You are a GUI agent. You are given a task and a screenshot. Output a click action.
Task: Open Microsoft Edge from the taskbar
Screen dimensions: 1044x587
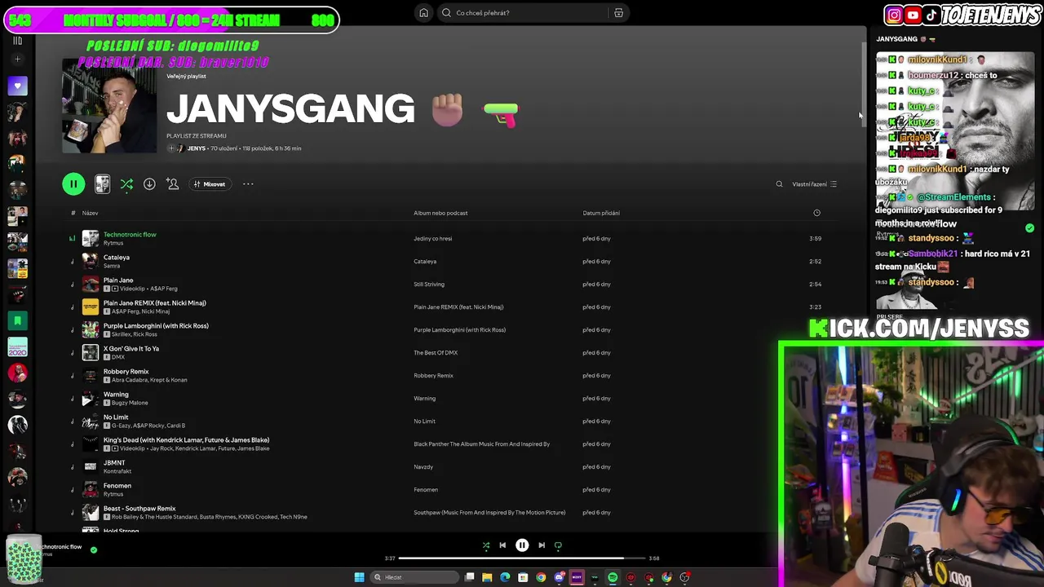505,577
